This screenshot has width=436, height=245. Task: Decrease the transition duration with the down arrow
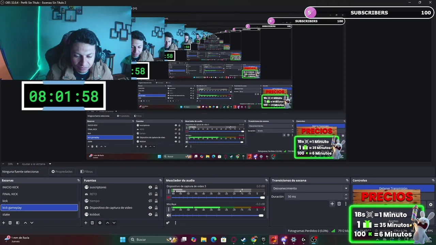(x=346, y=198)
